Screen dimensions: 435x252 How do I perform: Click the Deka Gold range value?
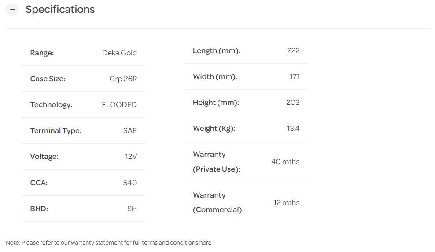(119, 53)
